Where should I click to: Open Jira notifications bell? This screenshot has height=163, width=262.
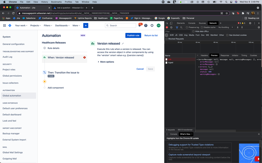tap(140, 25)
